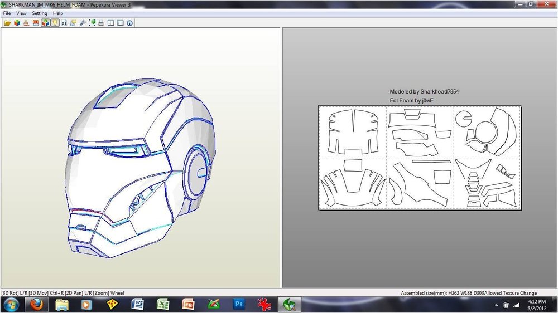Close the Pepakura Viewer window
The width and height of the screenshot is (558, 313).
tap(546, 4)
